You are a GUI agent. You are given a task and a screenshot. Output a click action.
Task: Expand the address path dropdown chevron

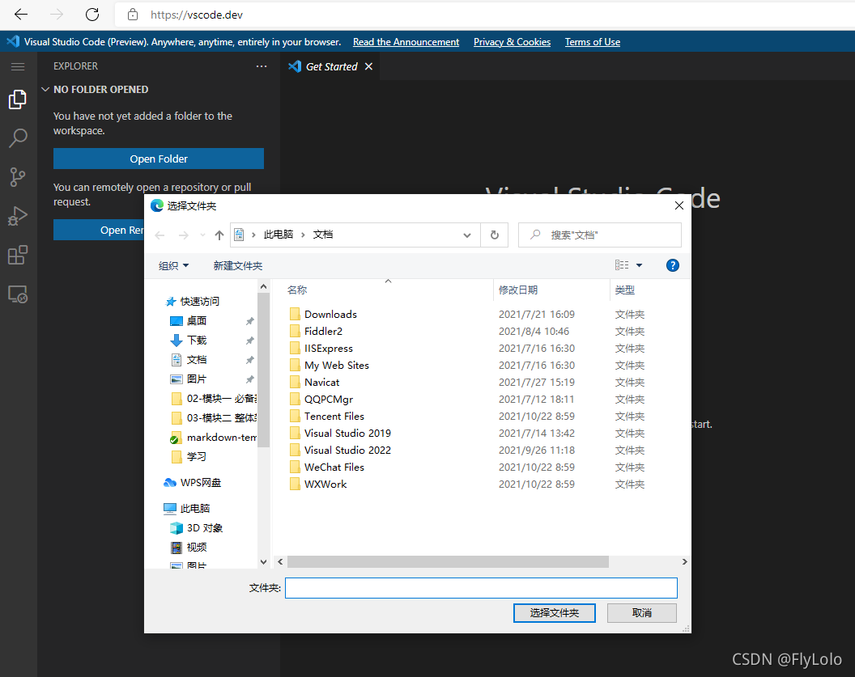[x=466, y=235]
